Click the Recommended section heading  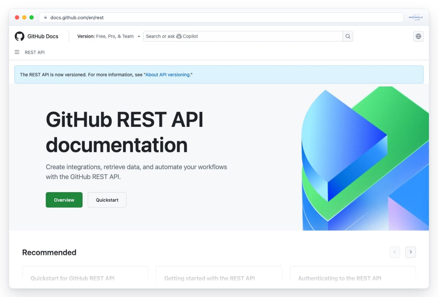click(49, 252)
